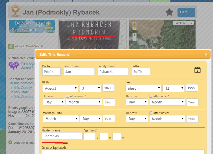Open the calendar date picker icon

coord(197,70)
